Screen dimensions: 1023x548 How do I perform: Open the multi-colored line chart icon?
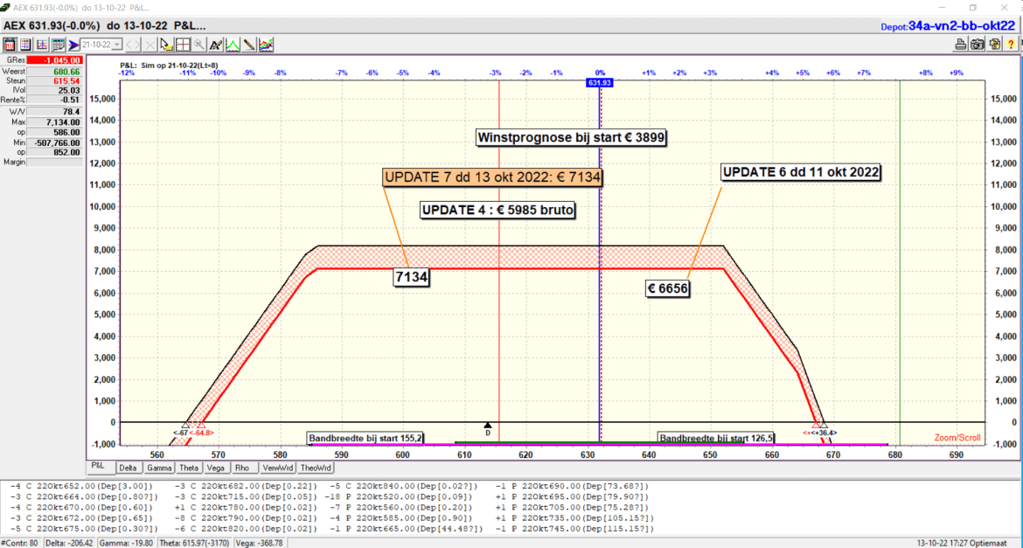click(266, 45)
